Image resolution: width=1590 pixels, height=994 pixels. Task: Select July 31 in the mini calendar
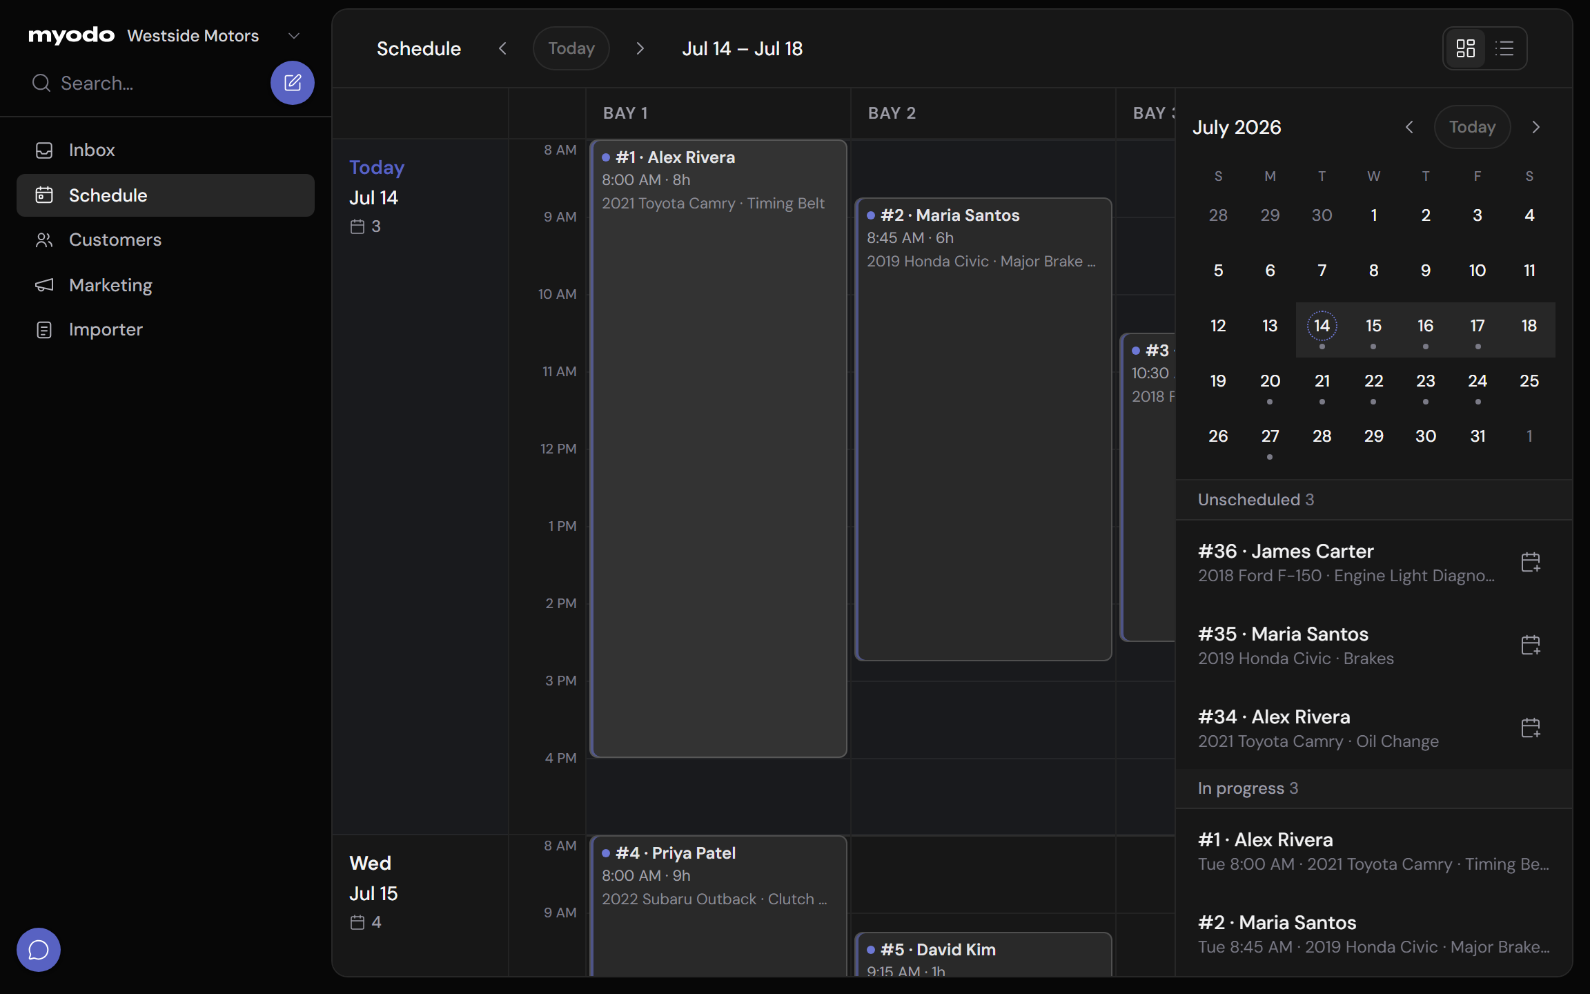(1478, 436)
